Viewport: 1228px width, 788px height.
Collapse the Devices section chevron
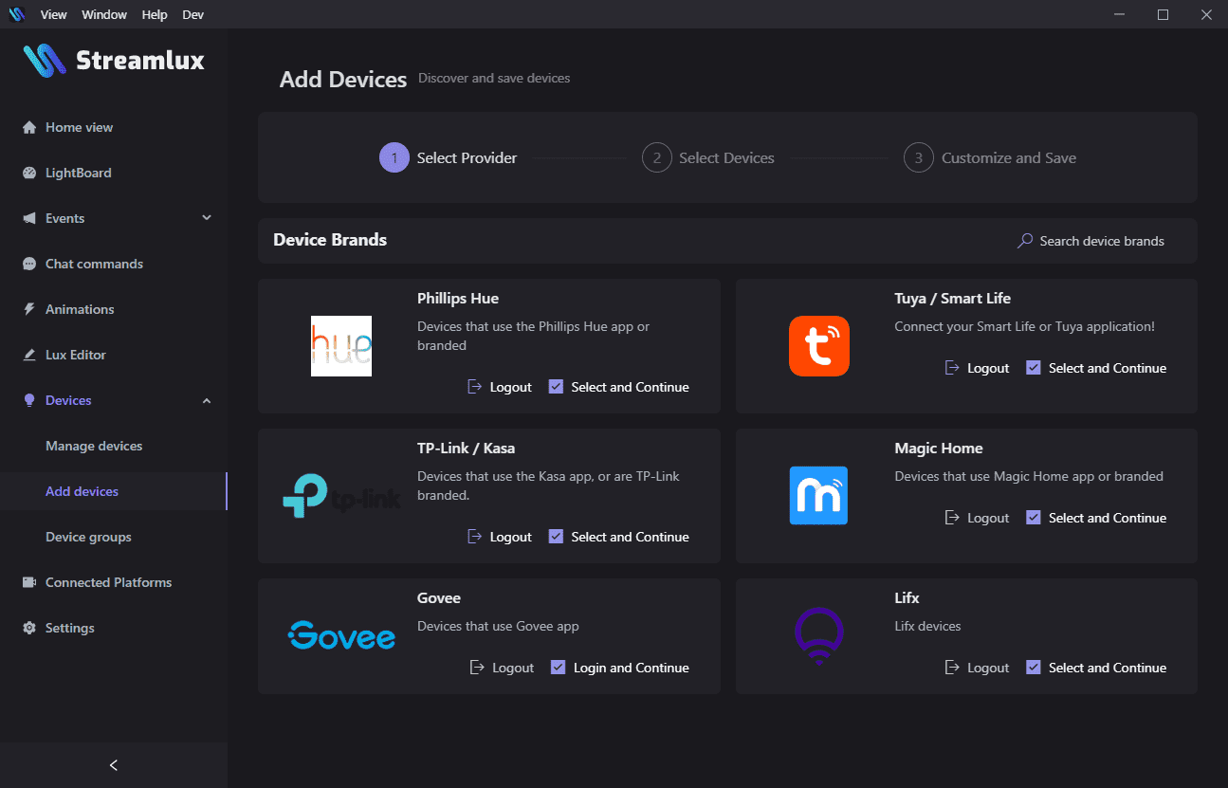pos(207,401)
